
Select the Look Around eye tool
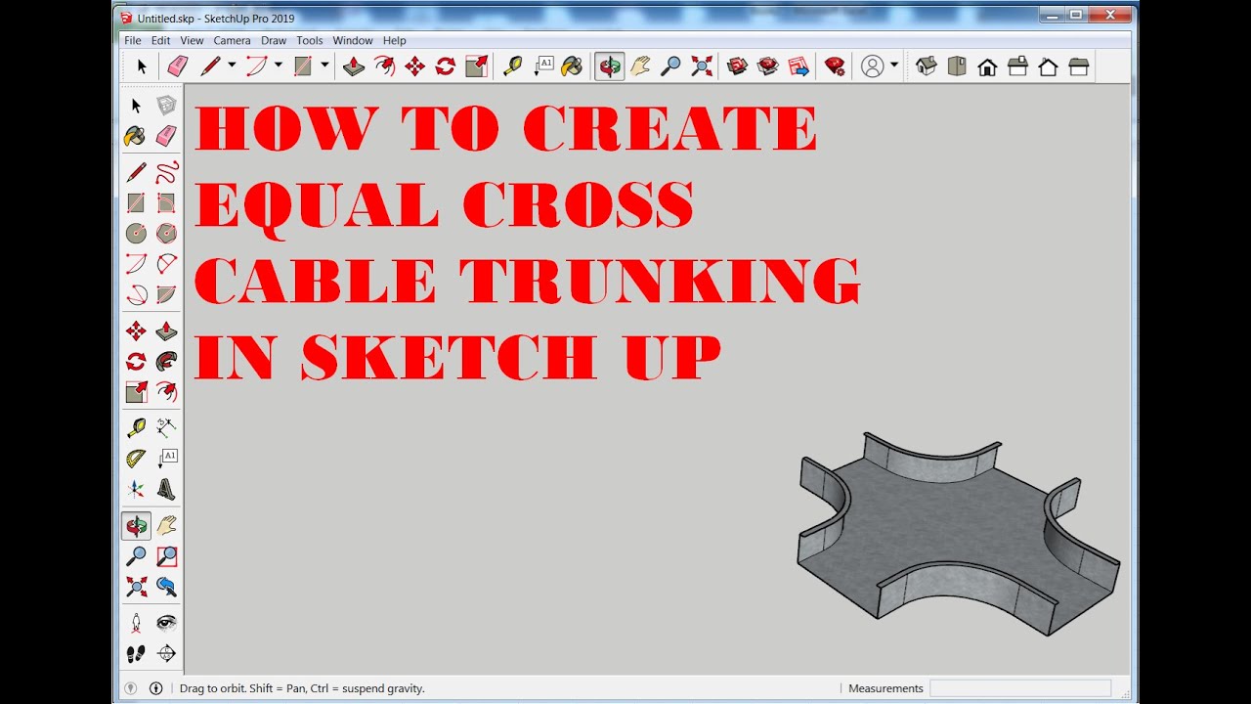[x=166, y=623]
